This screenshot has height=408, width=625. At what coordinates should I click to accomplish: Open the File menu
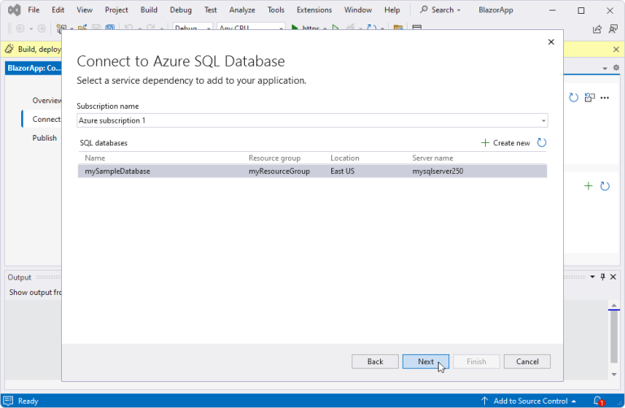click(x=33, y=10)
